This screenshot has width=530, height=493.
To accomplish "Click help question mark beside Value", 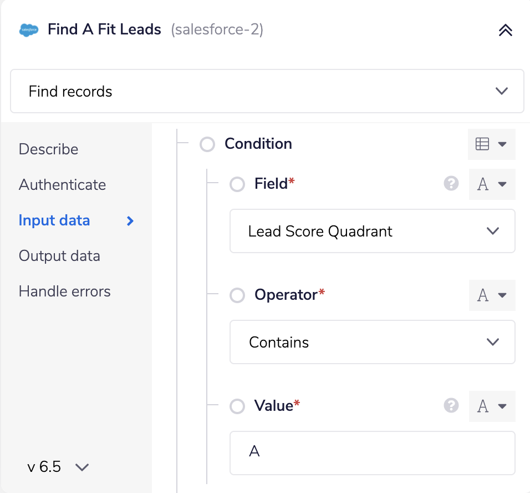I will (x=451, y=406).
